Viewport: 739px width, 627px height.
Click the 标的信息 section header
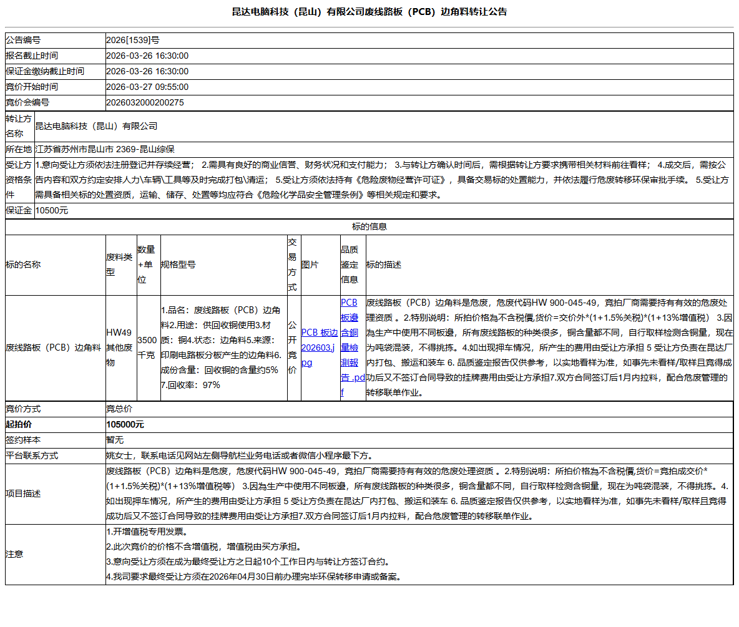point(369,227)
